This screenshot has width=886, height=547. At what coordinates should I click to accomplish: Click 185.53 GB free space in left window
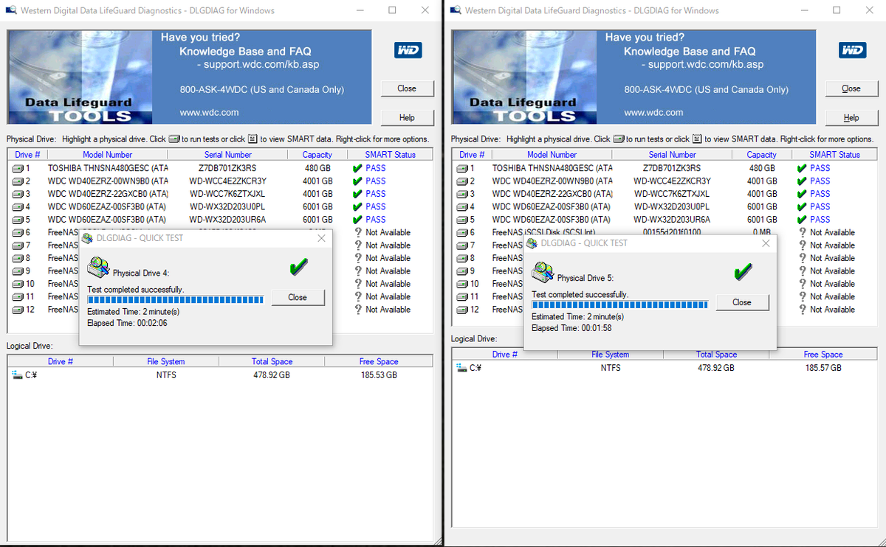(379, 374)
